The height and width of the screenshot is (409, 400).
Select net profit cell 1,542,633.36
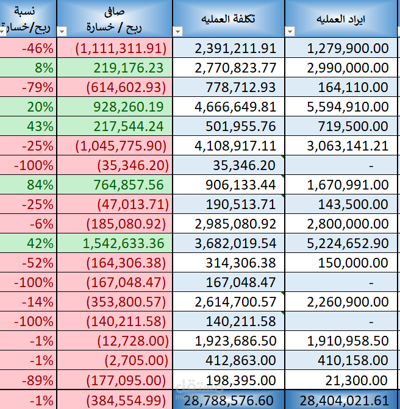pyautogui.click(x=115, y=243)
